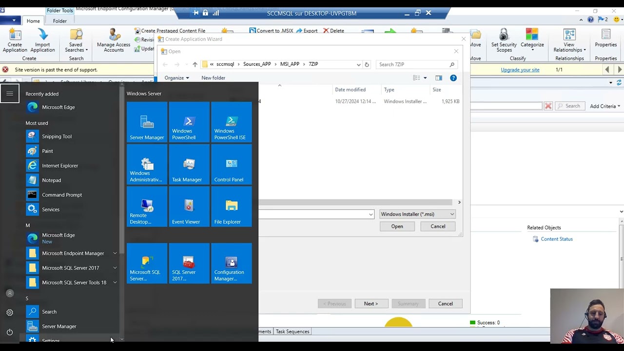This screenshot has height=351, width=624.
Task: Launch the SQL Server 2017 tile
Action: [x=189, y=264]
